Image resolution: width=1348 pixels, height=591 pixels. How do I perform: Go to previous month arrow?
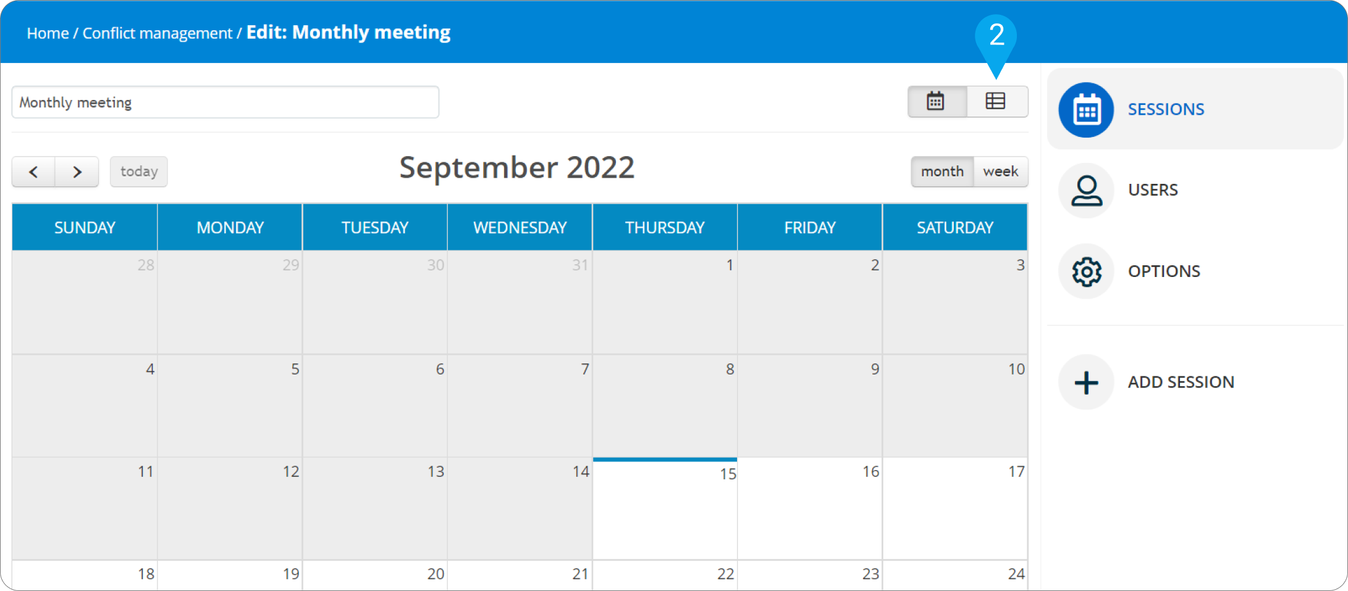(x=34, y=172)
